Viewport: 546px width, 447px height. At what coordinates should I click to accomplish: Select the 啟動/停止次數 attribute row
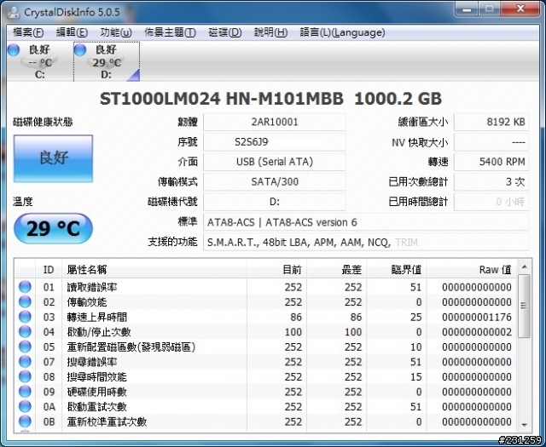(265, 332)
